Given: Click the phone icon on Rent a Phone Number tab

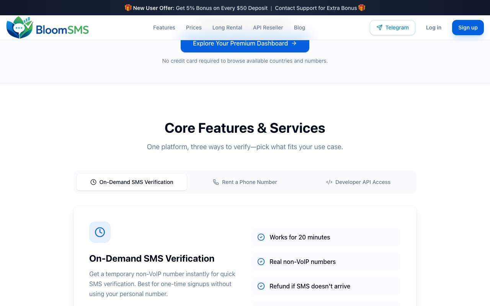Looking at the screenshot, I should [x=216, y=182].
